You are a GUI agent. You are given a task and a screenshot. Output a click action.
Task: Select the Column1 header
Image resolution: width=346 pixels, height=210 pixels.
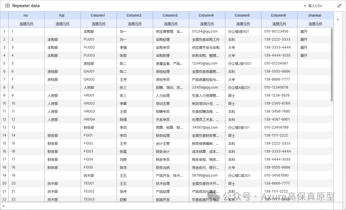tap(99, 15)
